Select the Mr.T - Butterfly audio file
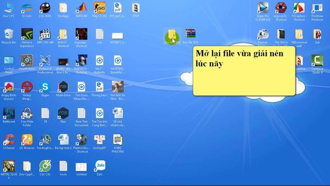Screen dimensions: 330x186 tap(100, 65)
